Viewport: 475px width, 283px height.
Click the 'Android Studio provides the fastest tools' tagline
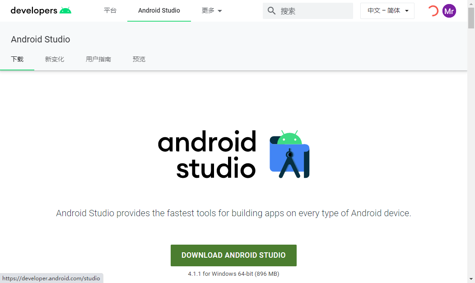click(233, 213)
